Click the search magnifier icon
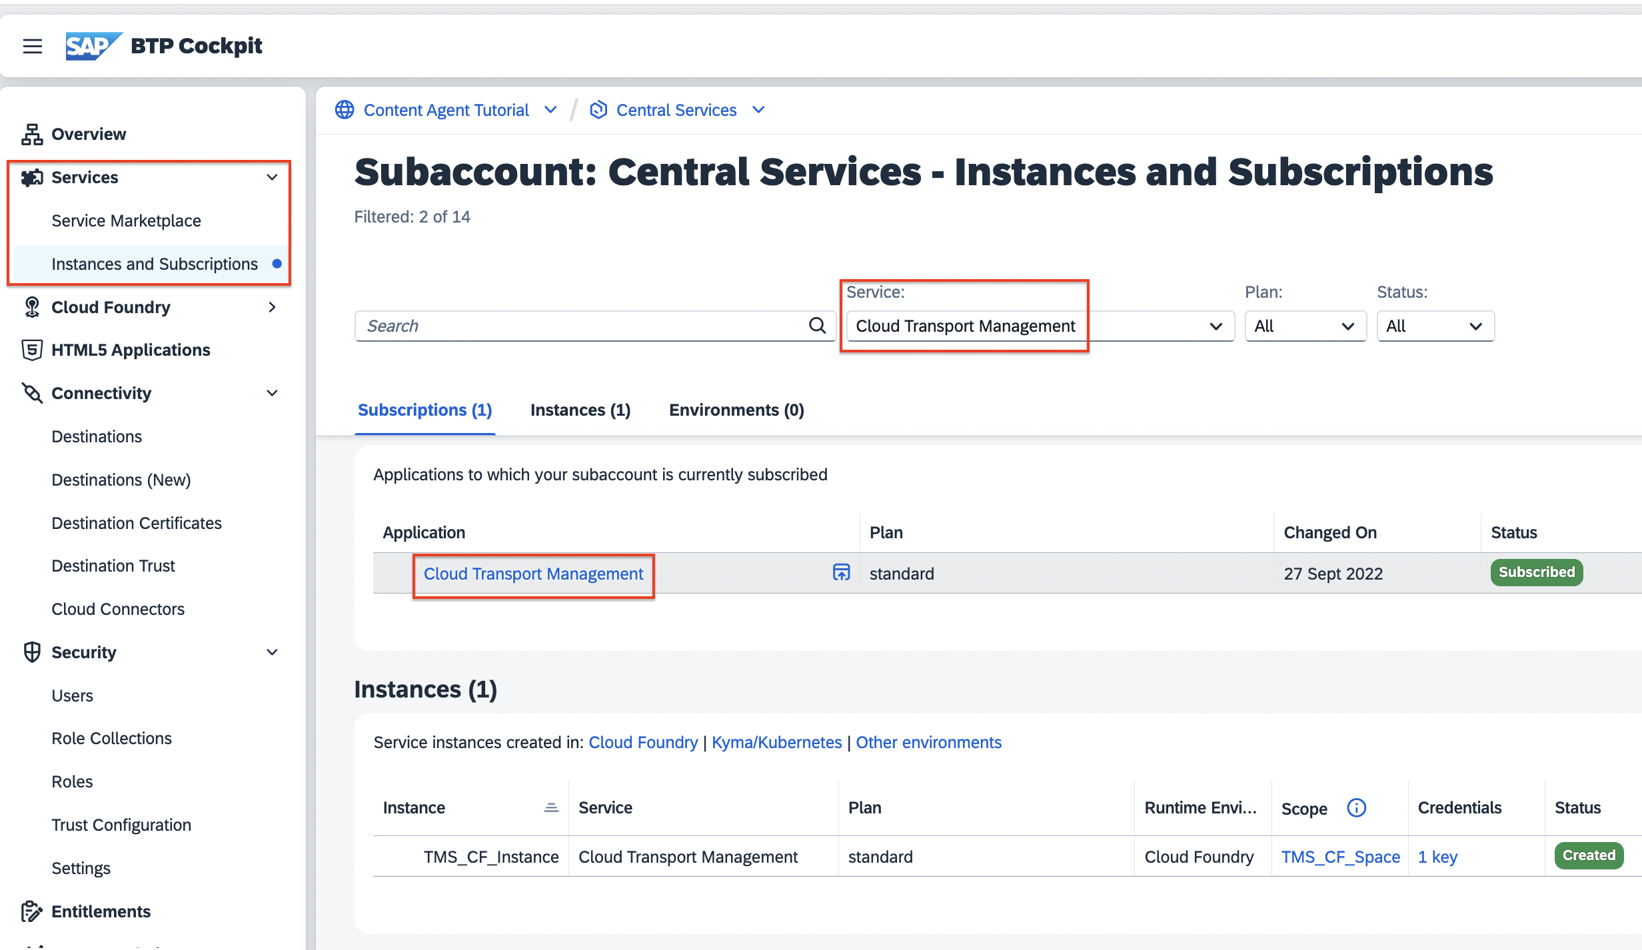The width and height of the screenshot is (1642, 950). click(817, 326)
